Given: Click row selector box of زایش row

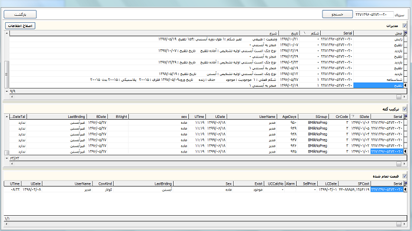Looking at the screenshot, I should point(405,39).
